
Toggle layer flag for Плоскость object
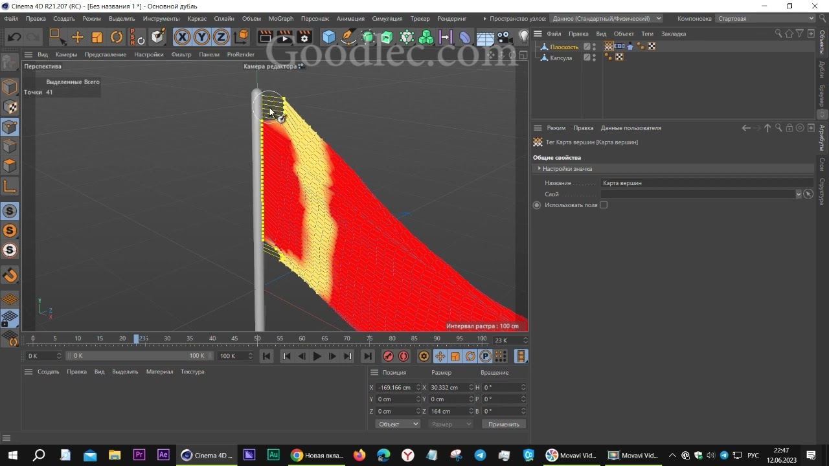pyautogui.click(x=587, y=47)
